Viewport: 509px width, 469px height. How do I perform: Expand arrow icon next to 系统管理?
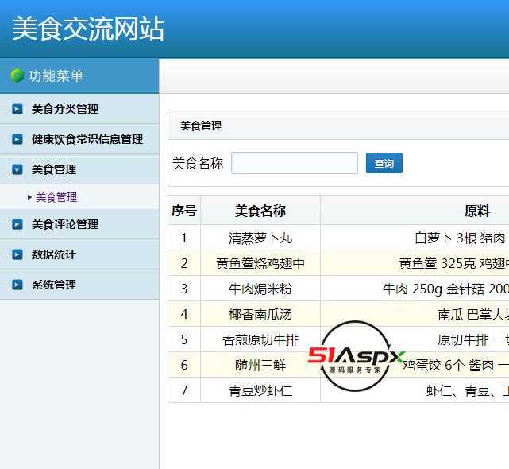tap(17, 285)
